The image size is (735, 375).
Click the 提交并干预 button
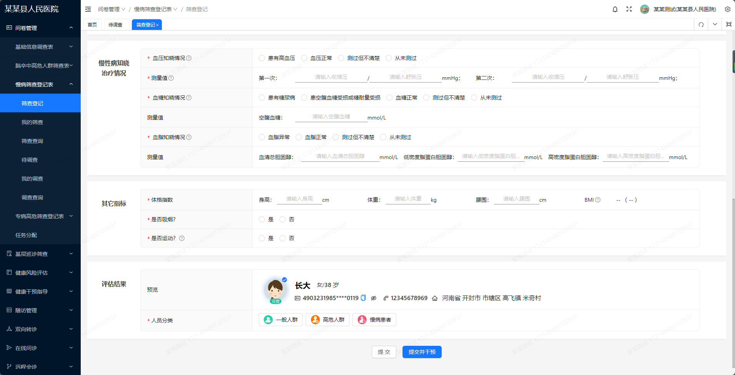pos(422,352)
